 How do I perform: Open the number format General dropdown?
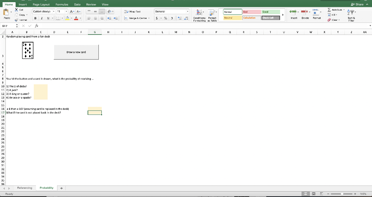[187, 11]
